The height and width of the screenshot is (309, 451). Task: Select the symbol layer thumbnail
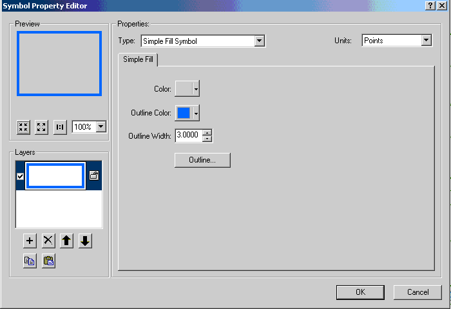pos(55,175)
